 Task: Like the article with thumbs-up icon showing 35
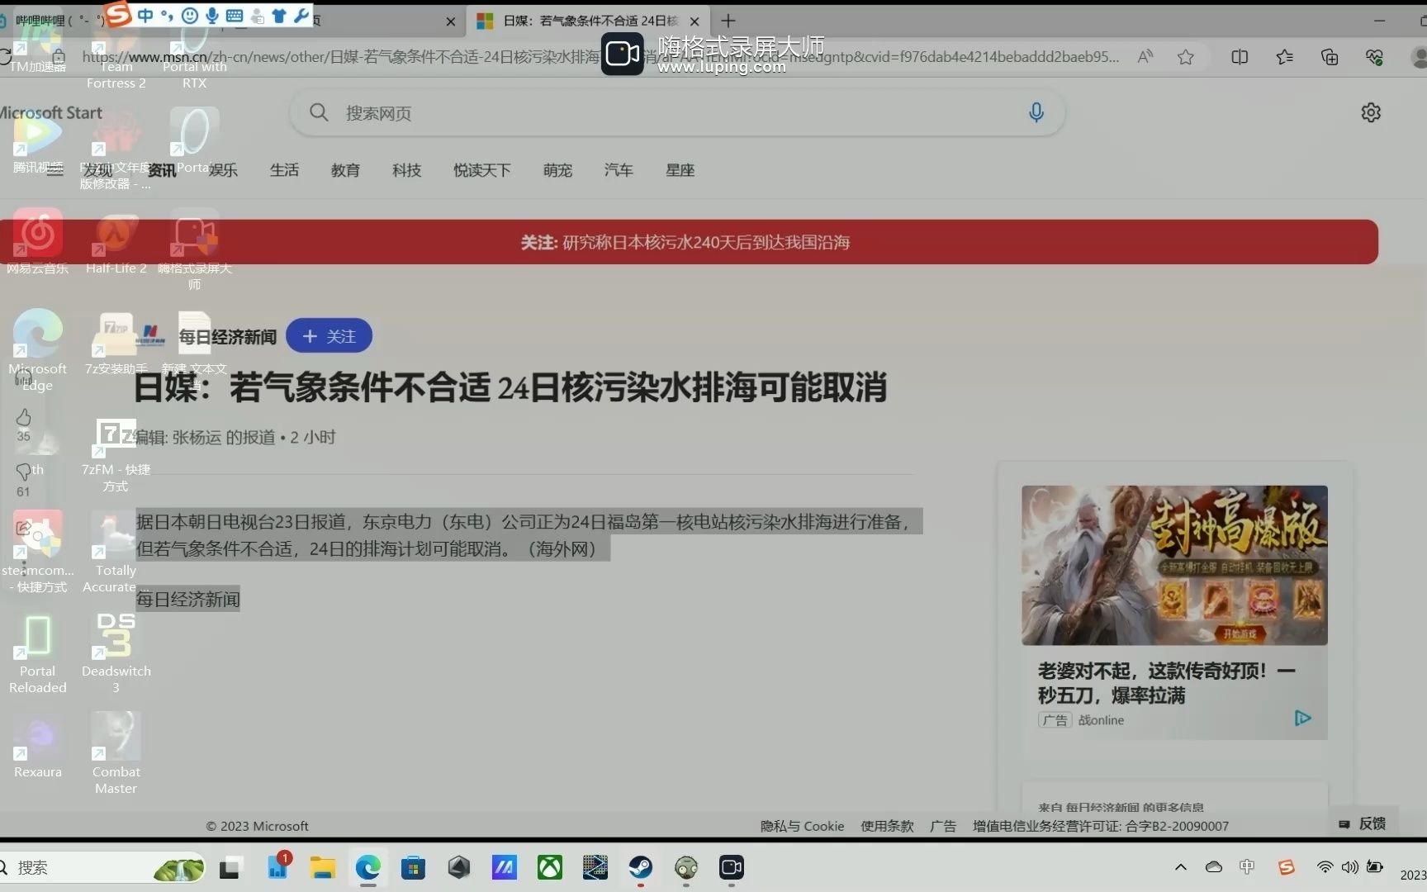[23, 417]
